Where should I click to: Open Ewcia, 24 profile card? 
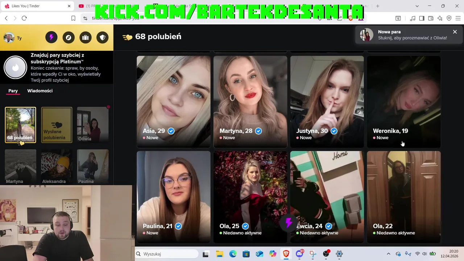(x=327, y=197)
